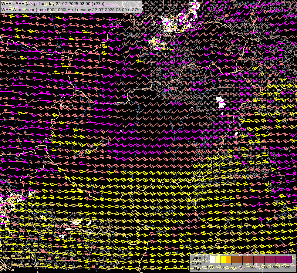Click the WRF Wind shear title line

tap(71, 10)
